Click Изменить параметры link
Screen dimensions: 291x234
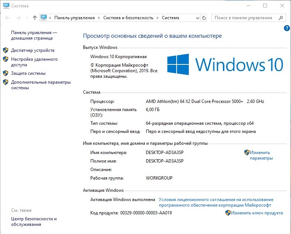point(261,155)
